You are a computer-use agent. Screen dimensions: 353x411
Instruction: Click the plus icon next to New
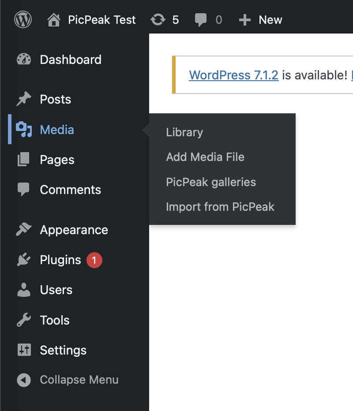(245, 20)
